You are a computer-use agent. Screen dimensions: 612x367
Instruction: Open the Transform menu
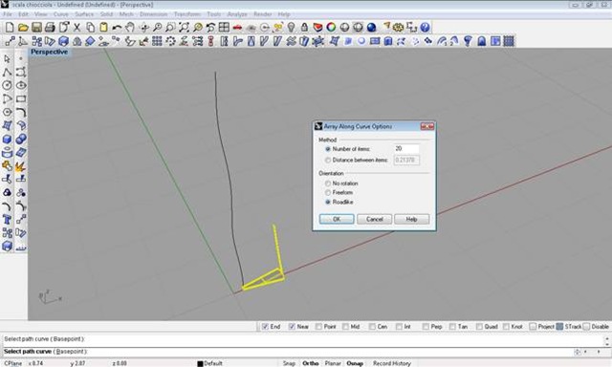click(x=187, y=14)
